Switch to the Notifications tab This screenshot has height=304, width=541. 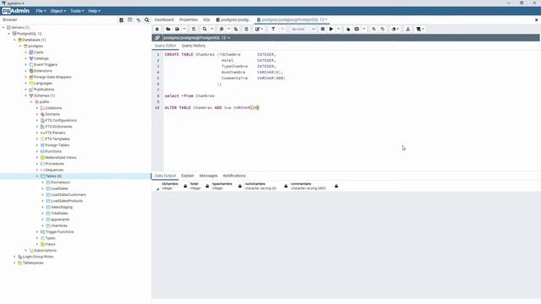[x=234, y=176]
